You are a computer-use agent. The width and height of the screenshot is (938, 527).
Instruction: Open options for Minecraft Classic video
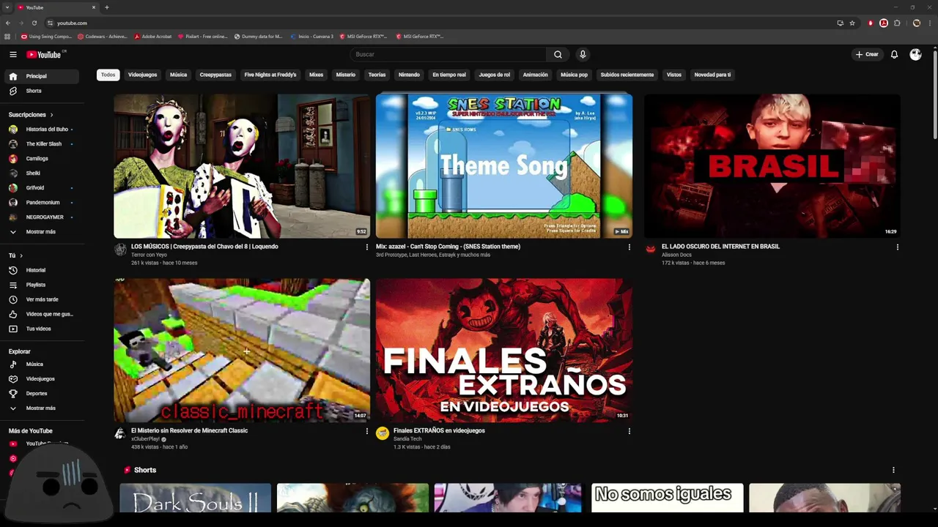(367, 431)
